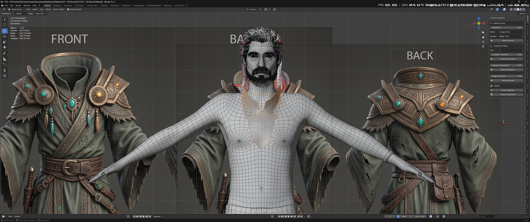The width and height of the screenshot is (530, 222).
Task: Select the Measure ruler tool
Action: (4, 59)
